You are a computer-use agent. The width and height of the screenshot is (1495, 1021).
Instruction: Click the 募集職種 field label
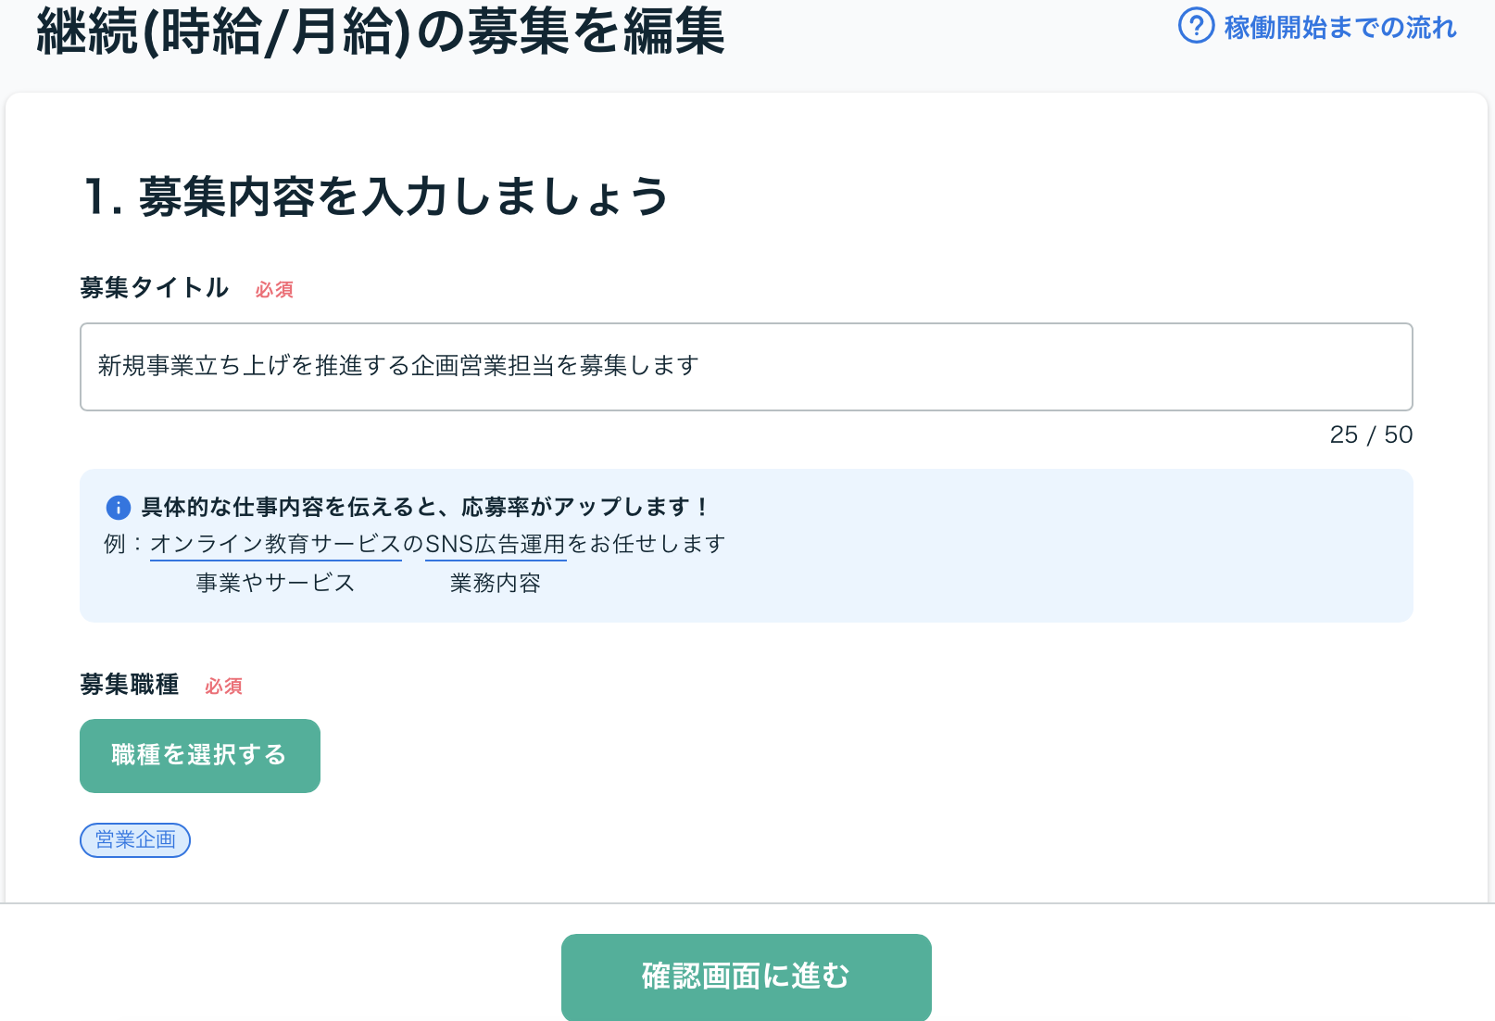(129, 685)
